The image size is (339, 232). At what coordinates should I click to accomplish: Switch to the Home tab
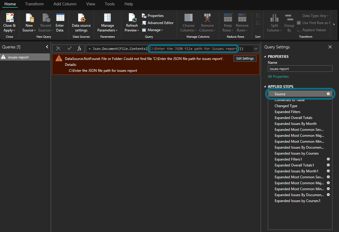(10, 4)
